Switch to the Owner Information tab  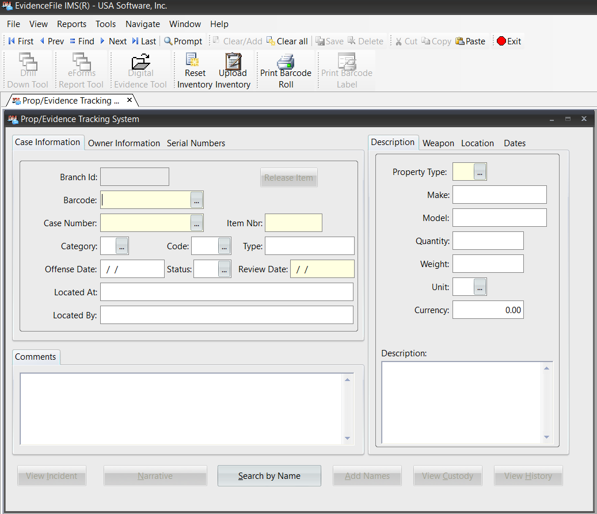(124, 143)
